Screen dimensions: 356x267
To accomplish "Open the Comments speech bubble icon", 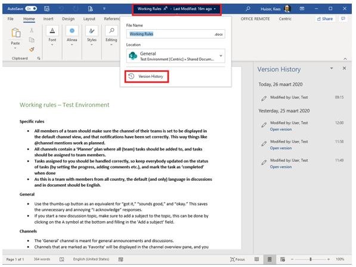I will [343, 18].
